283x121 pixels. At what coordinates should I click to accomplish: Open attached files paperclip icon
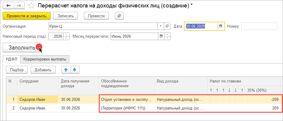(x=119, y=16)
